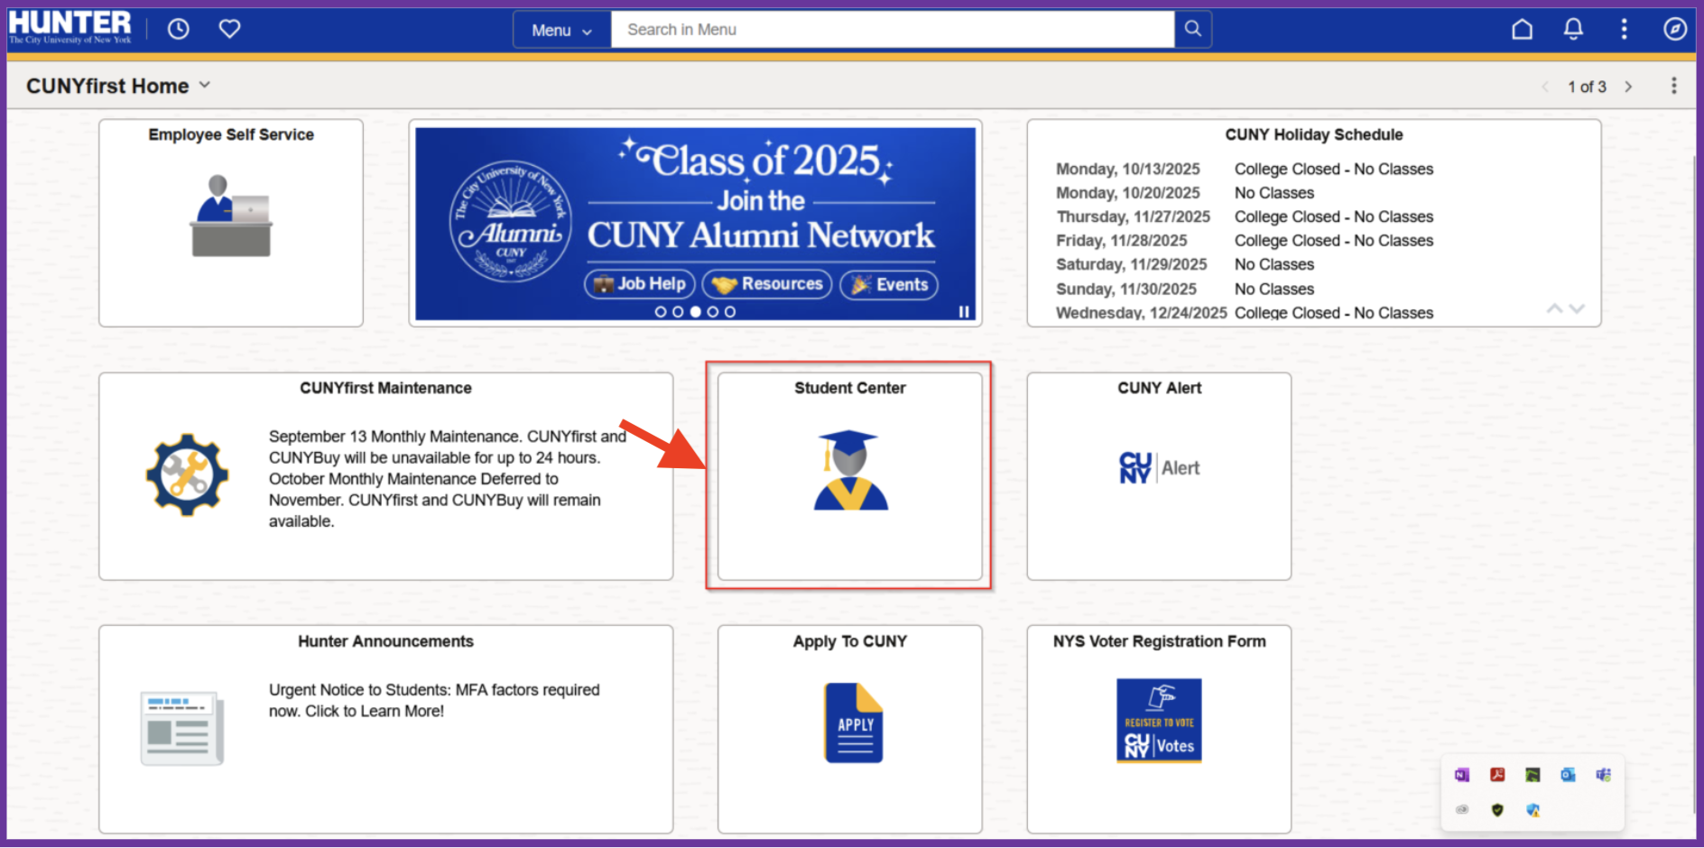
Task: Go to Home via house icon
Action: pos(1522,29)
